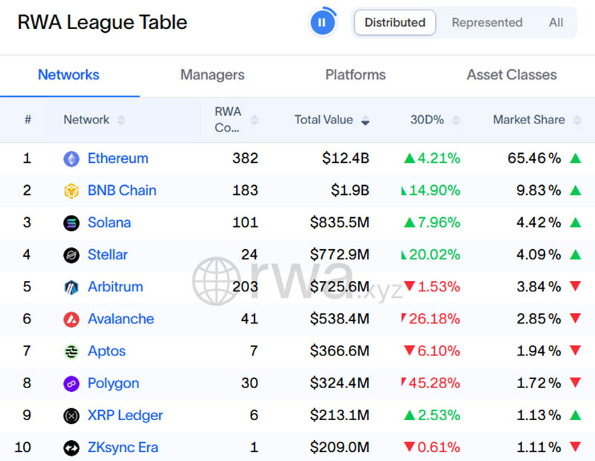The image size is (595, 461).
Task: Click the Stellar logo icon
Action: pos(71,255)
